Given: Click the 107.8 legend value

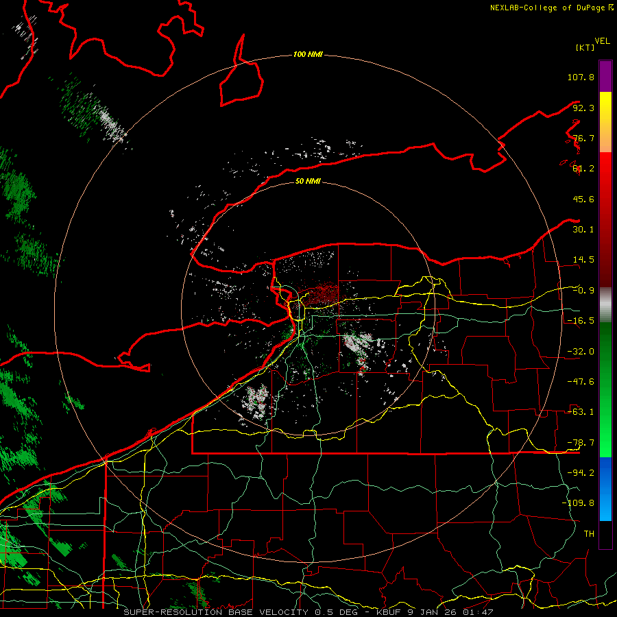Looking at the screenshot, I should click(x=581, y=77).
